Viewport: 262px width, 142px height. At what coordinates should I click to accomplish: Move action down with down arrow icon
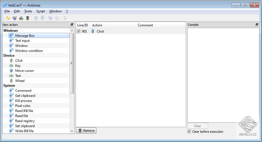click(42, 18)
